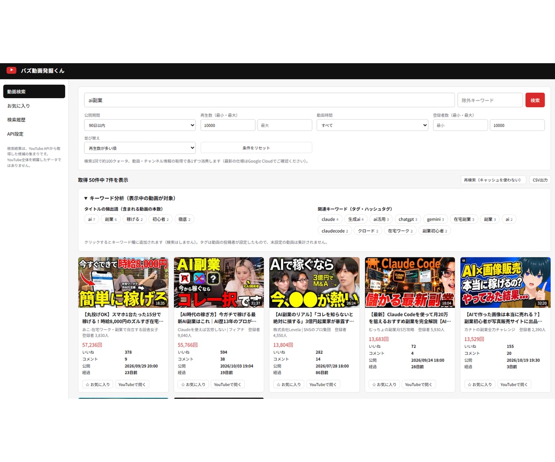
Task: Open the Claude Code 儲かる最新副業 thumbnail
Action: click(x=410, y=282)
